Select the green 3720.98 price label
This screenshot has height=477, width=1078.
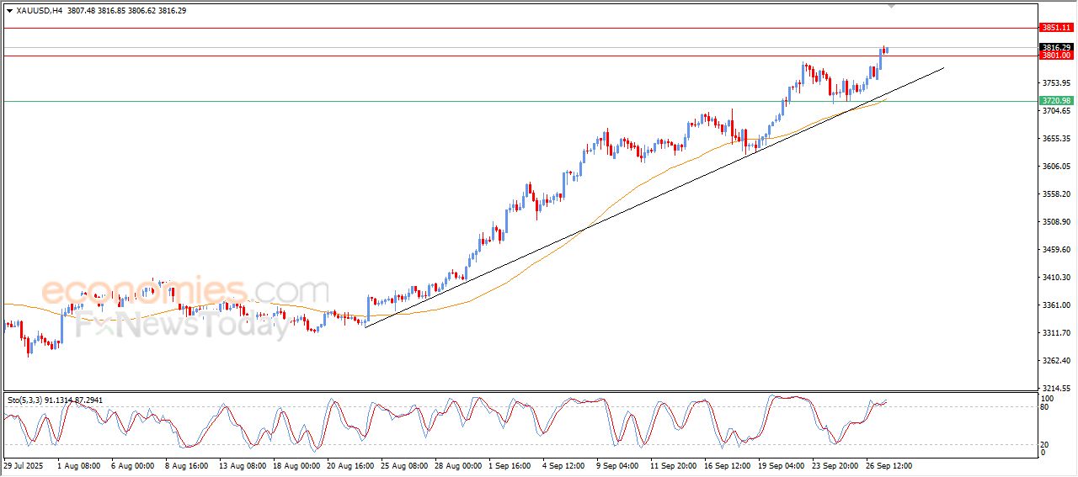point(1056,101)
